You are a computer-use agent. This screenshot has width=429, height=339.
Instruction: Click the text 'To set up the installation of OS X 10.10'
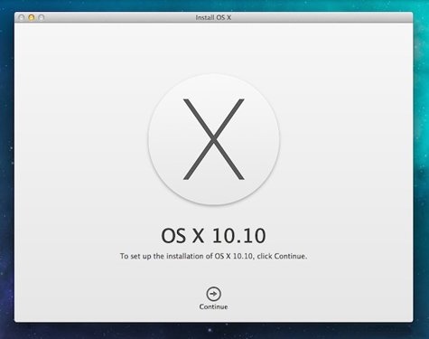tap(186, 257)
